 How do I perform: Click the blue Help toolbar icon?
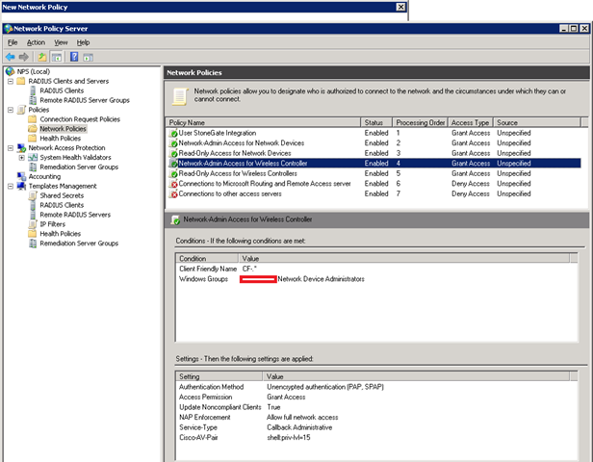tap(73, 57)
